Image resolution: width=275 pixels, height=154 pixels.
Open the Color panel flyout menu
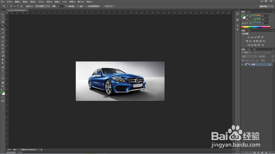(x=273, y=12)
